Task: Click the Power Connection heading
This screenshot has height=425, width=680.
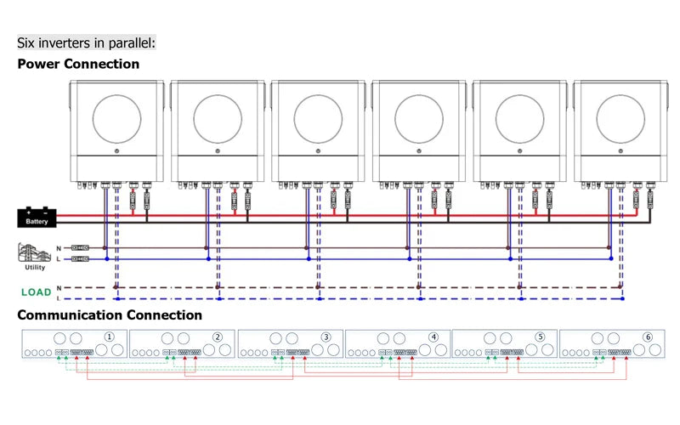Action: pos(78,65)
